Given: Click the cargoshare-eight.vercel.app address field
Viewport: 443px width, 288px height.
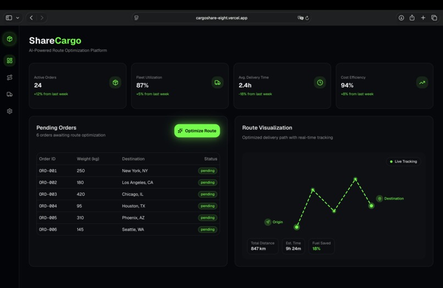Looking at the screenshot, I should (221, 18).
